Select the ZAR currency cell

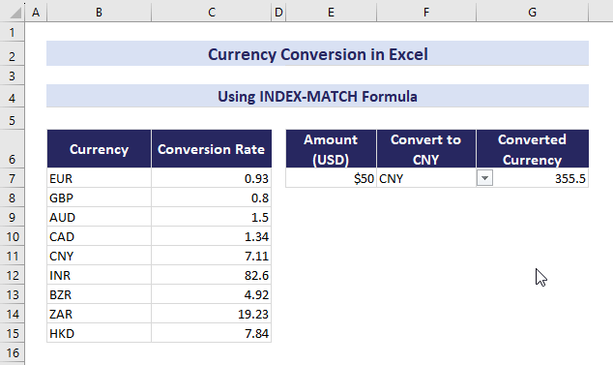tap(99, 314)
